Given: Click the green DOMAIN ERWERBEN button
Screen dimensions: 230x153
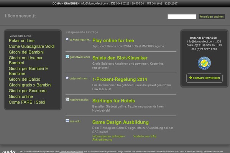Looking at the screenshot, I should [204, 78].
